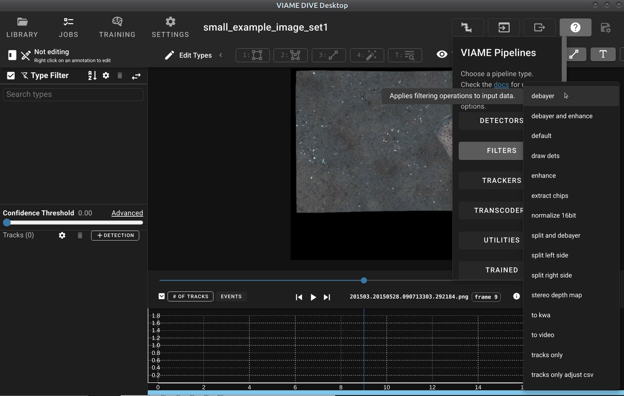
Task: Choose the split right side pipeline
Action: pyautogui.click(x=571, y=275)
